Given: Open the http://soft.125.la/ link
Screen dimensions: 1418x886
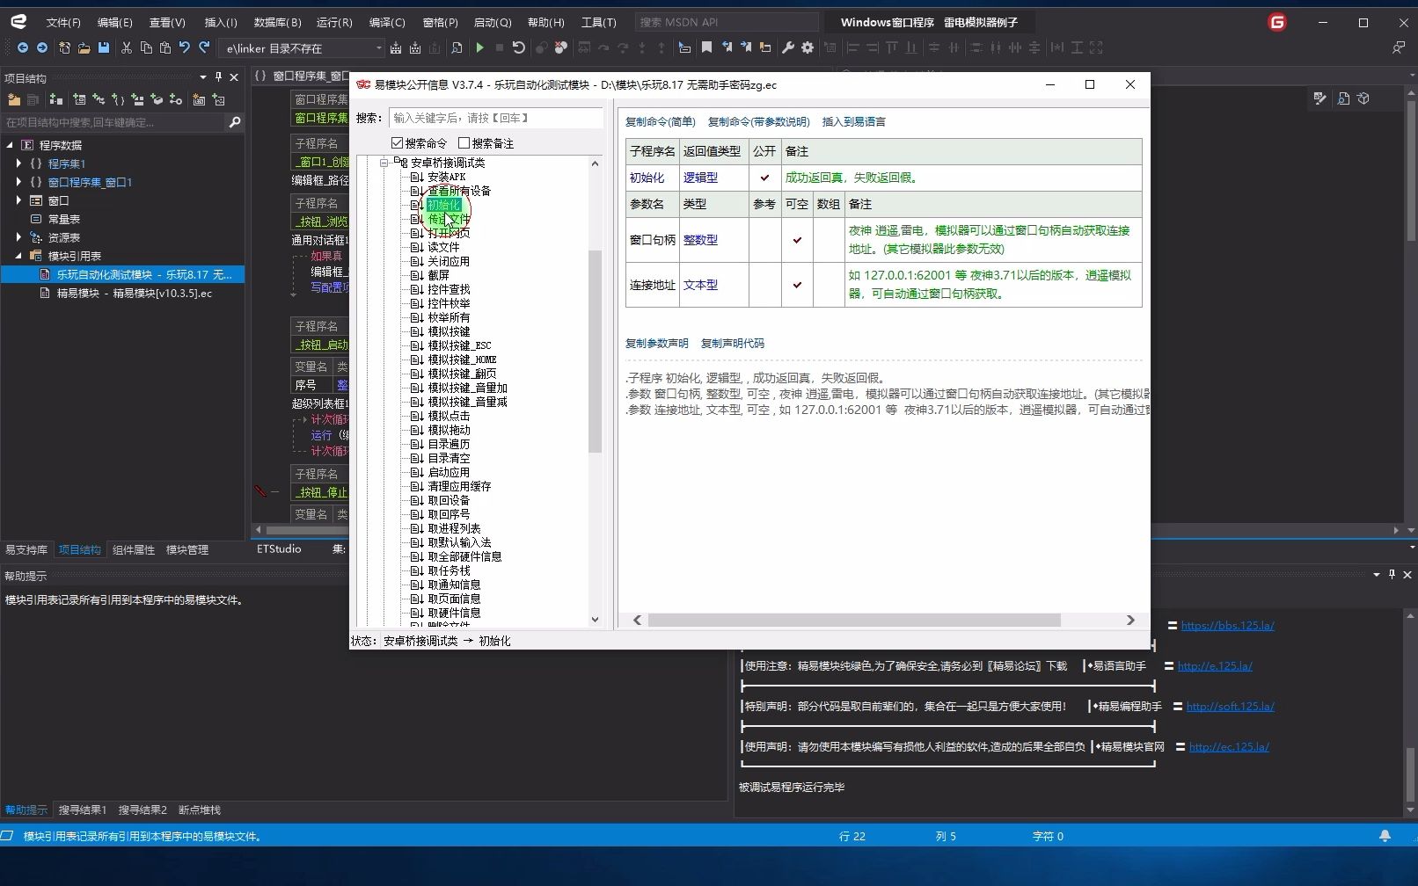Looking at the screenshot, I should point(1230,707).
